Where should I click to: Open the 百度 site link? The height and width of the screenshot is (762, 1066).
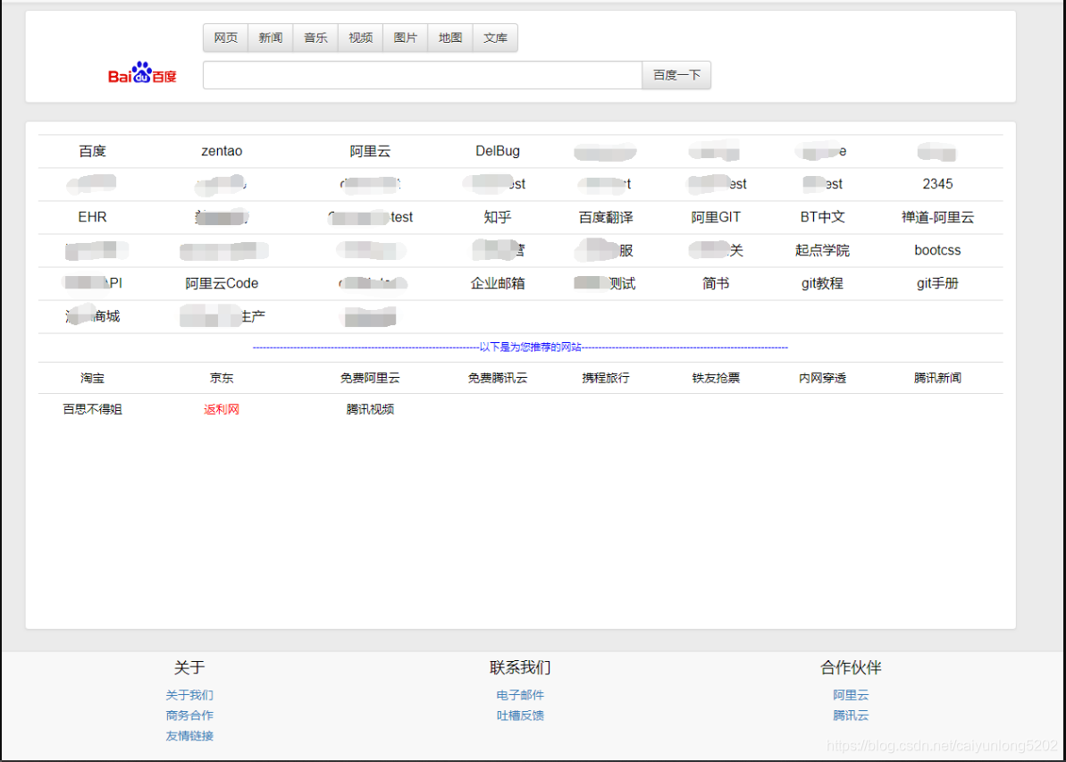(92, 151)
